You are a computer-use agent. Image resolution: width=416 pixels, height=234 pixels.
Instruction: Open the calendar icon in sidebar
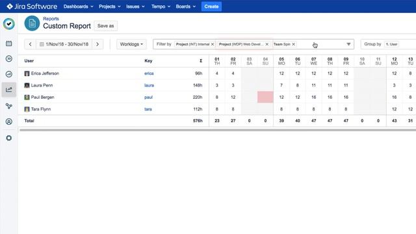(x=8, y=44)
